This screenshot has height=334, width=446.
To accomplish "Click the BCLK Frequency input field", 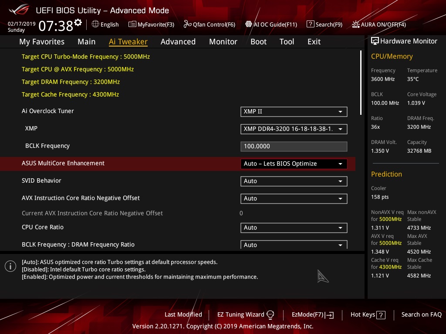I will pos(294,147).
